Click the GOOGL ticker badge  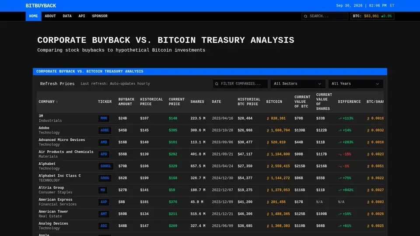(x=106, y=166)
